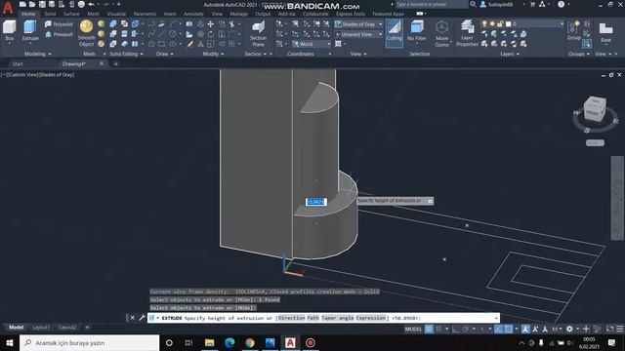
Task: Toggle snap mode in status bar
Action: tap(438, 329)
